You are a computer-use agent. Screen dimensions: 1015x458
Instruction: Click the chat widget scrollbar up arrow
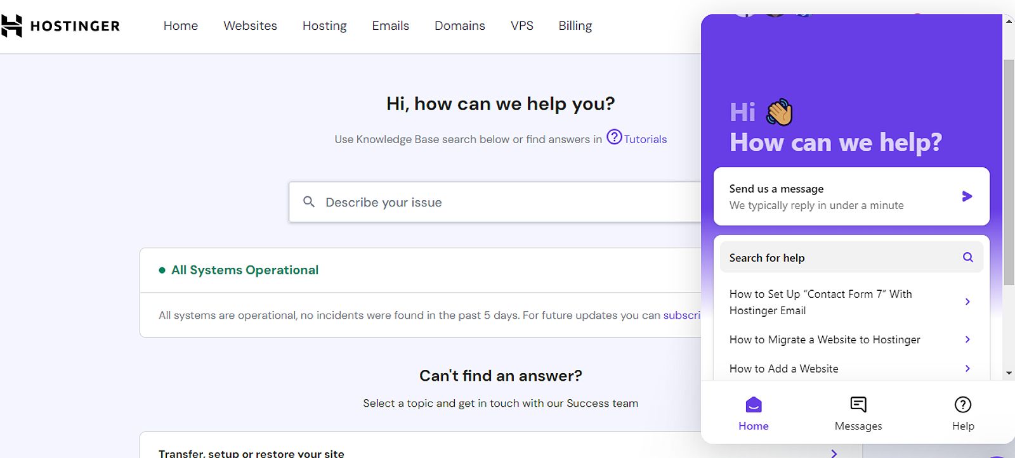coord(1009,21)
